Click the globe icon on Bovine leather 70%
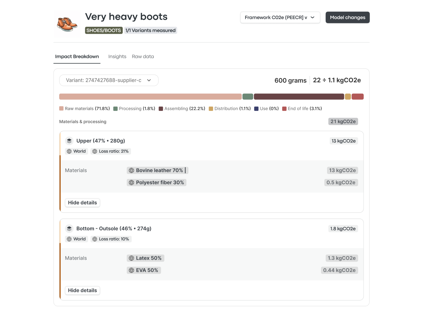This screenshot has width=423, height=317. (x=131, y=170)
